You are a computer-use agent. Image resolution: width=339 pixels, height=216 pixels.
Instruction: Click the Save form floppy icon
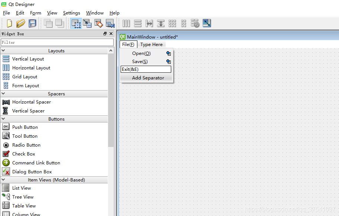point(32,23)
